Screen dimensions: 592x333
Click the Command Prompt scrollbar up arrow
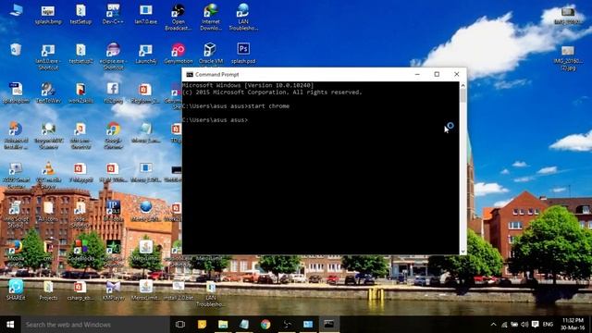(462, 85)
